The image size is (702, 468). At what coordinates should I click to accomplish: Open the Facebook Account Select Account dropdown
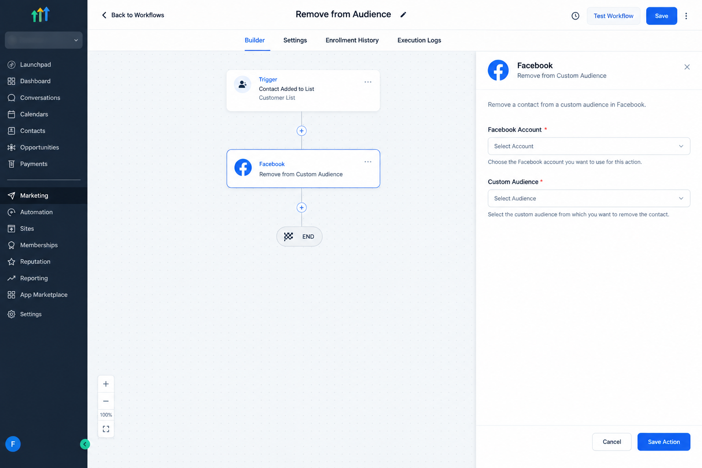(589, 146)
